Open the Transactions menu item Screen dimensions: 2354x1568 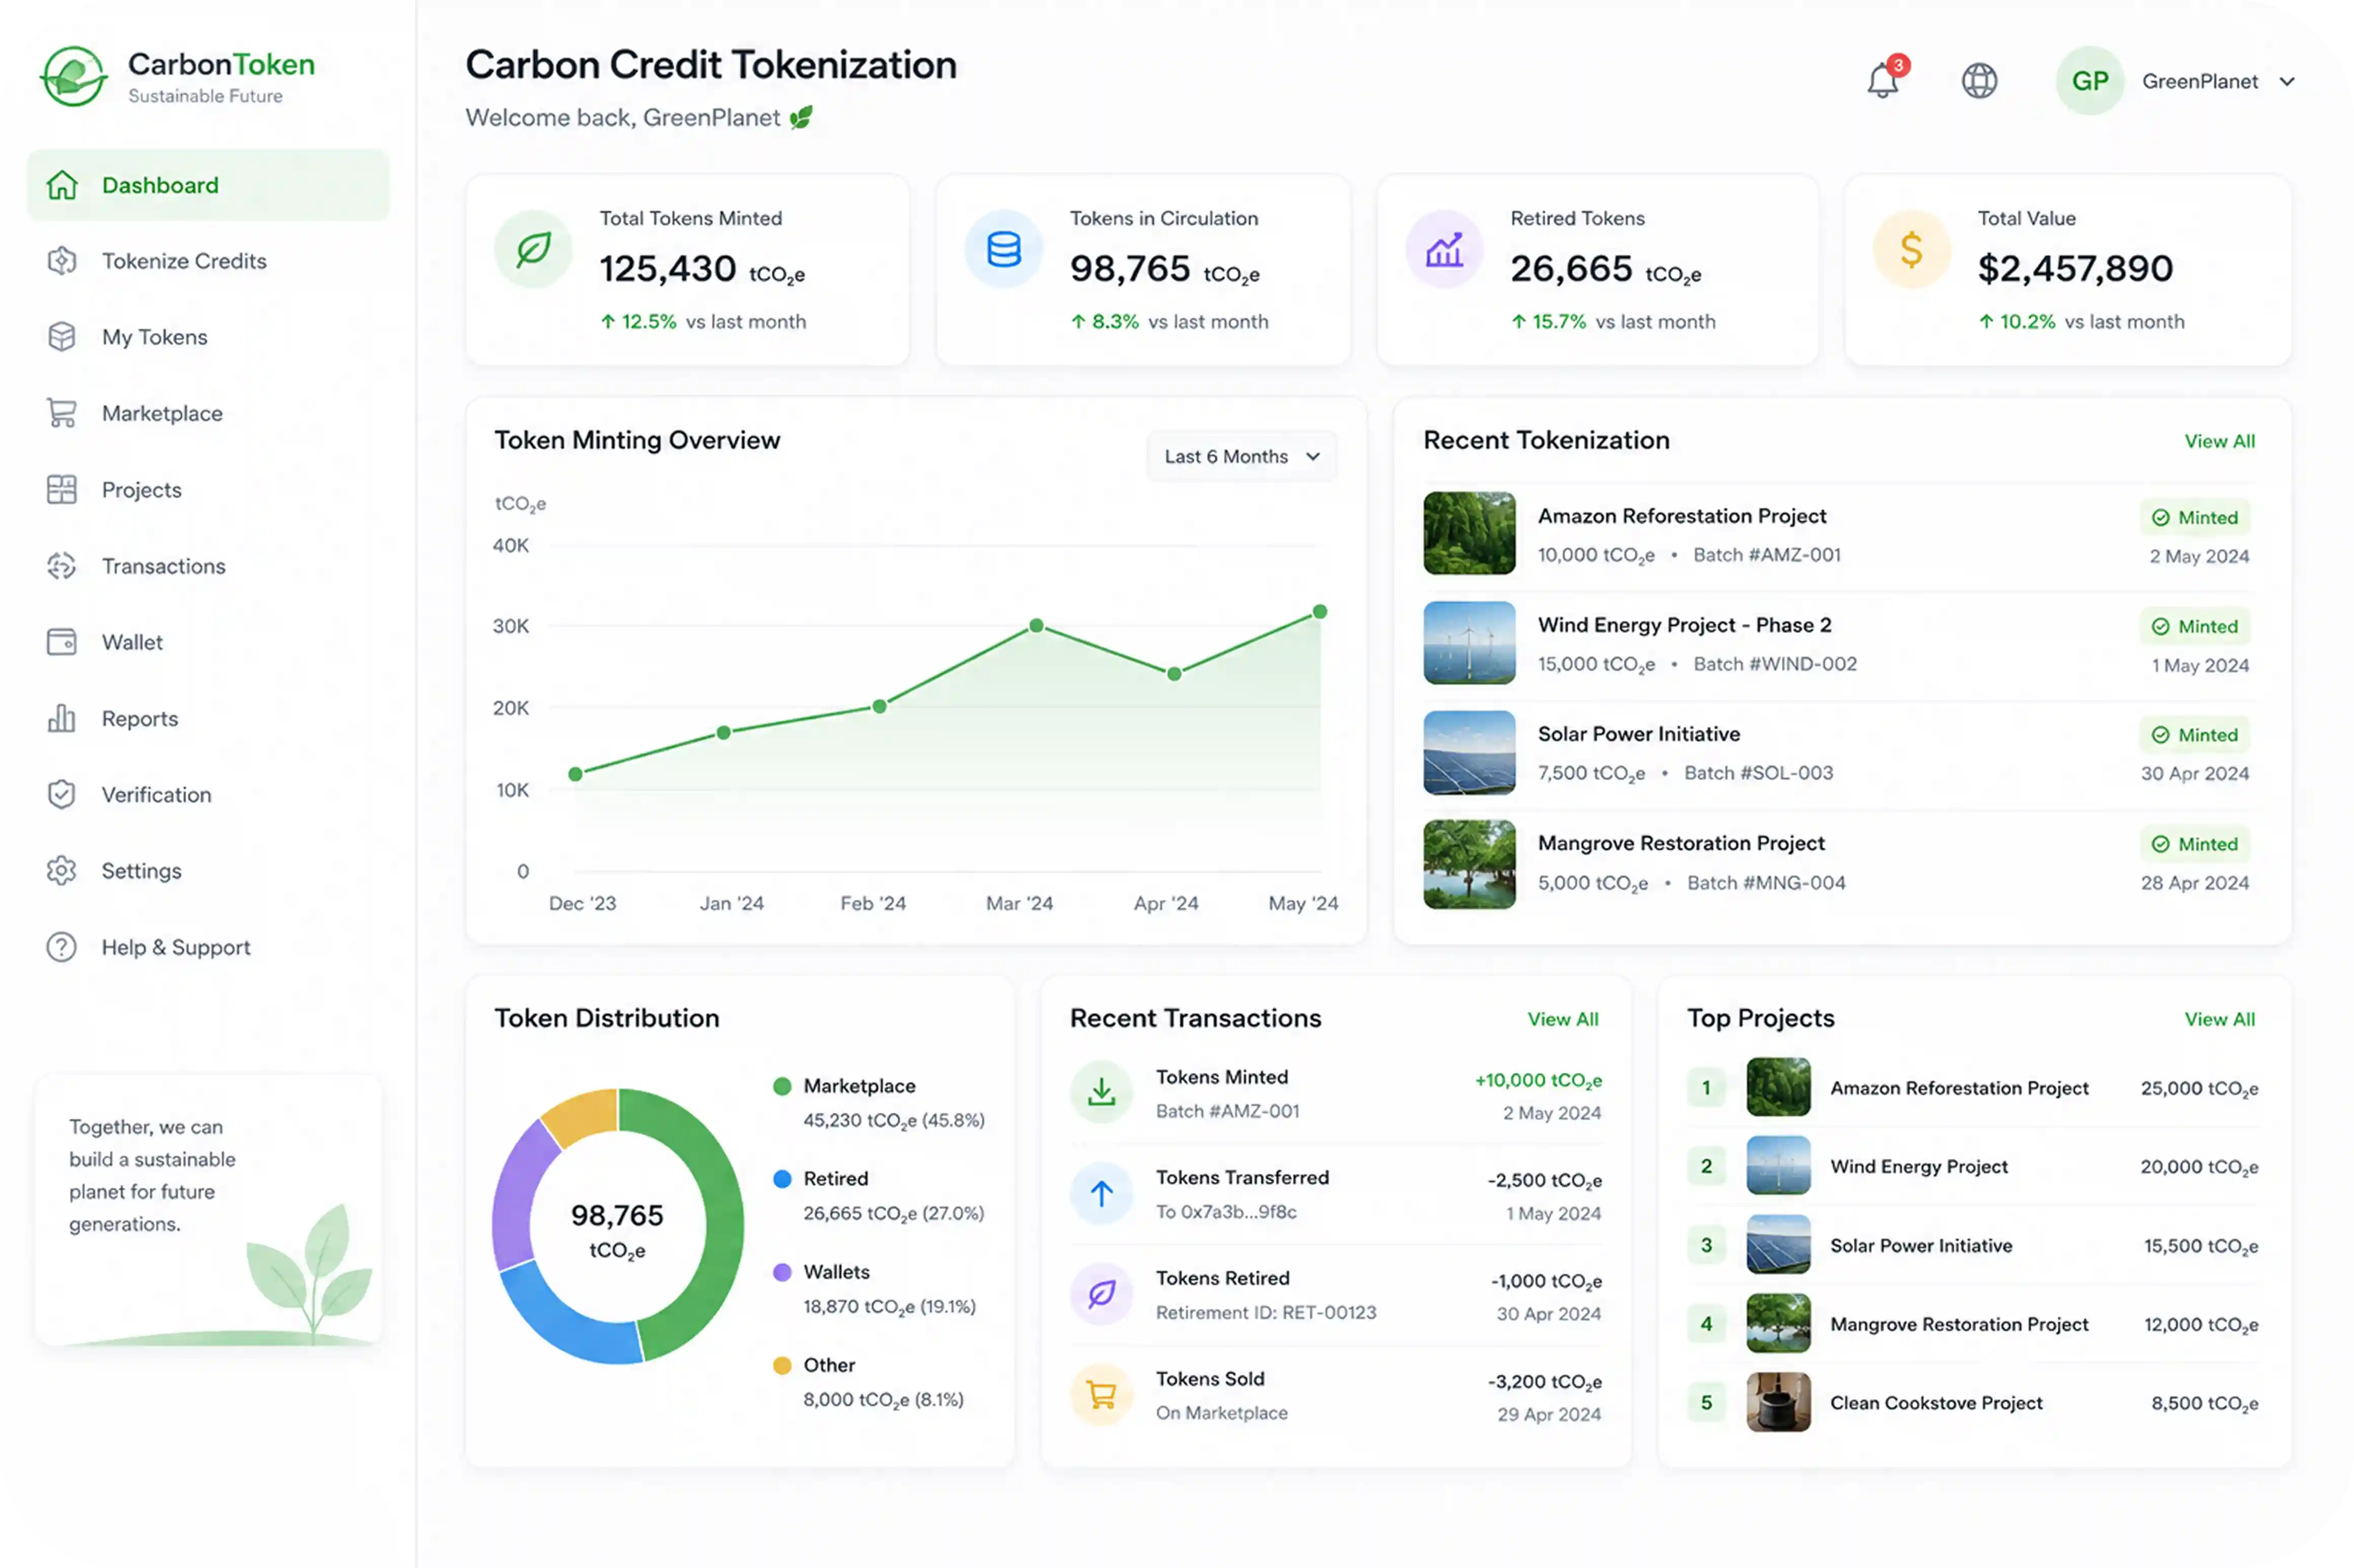[207, 566]
